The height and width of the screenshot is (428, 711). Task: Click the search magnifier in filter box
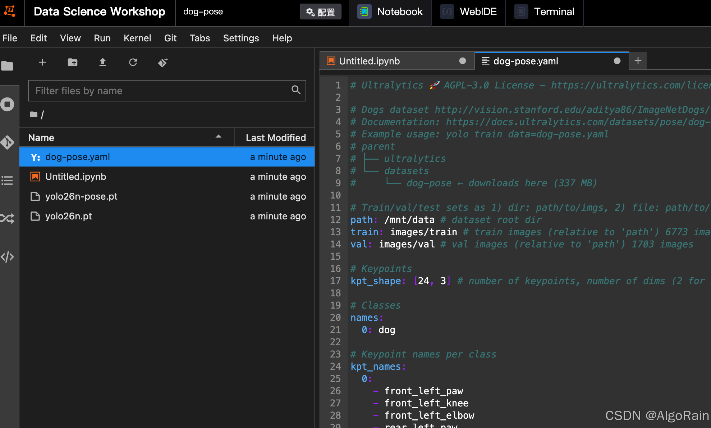pyautogui.click(x=296, y=90)
